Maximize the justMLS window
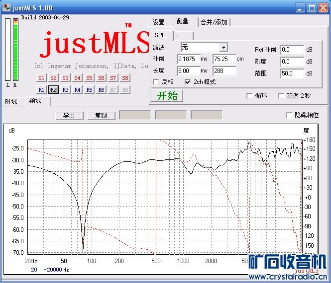This screenshot has width=331, height=283. (312, 8)
